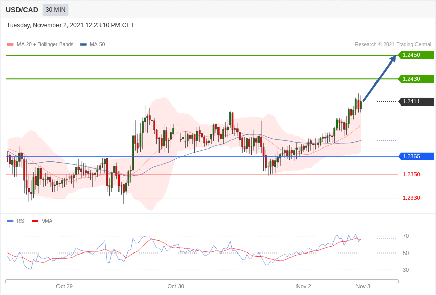Click the Nov 2 date axis label
The height and width of the screenshot is (295, 436).
click(304, 286)
